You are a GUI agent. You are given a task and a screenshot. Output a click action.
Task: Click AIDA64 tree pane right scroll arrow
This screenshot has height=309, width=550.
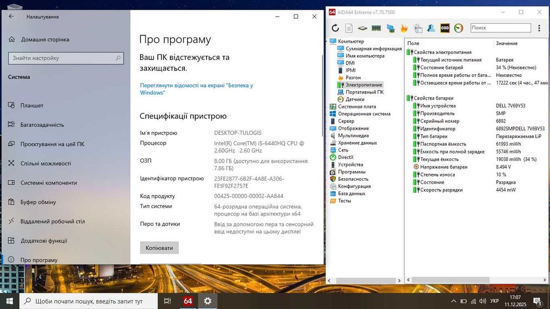399,280
